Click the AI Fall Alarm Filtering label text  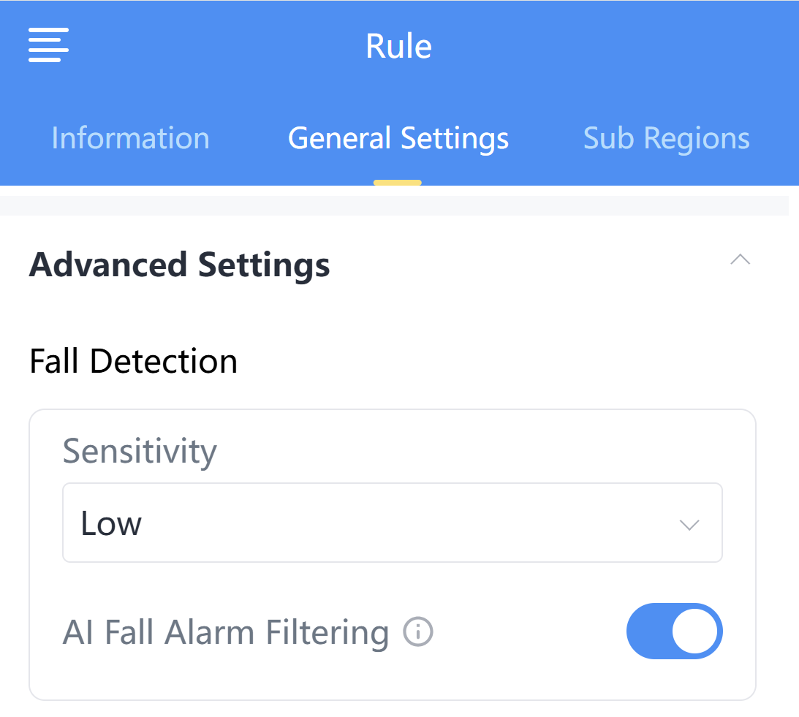point(226,632)
